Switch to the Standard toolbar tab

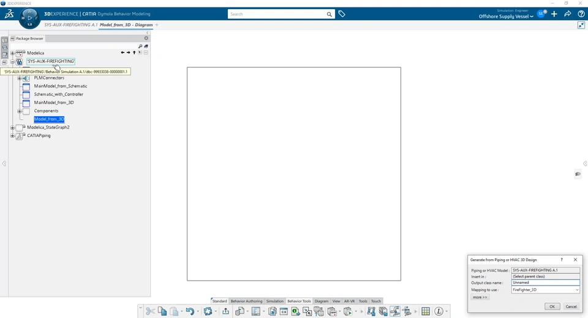pos(219,301)
